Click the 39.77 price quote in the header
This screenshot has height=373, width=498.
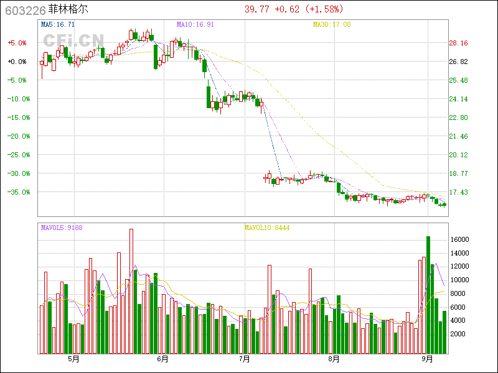click(255, 9)
